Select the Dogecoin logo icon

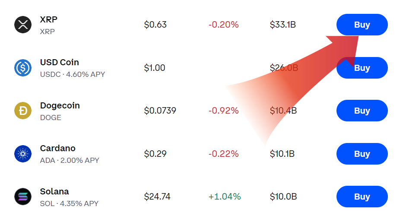pyautogui.click(x=23, y=111)
